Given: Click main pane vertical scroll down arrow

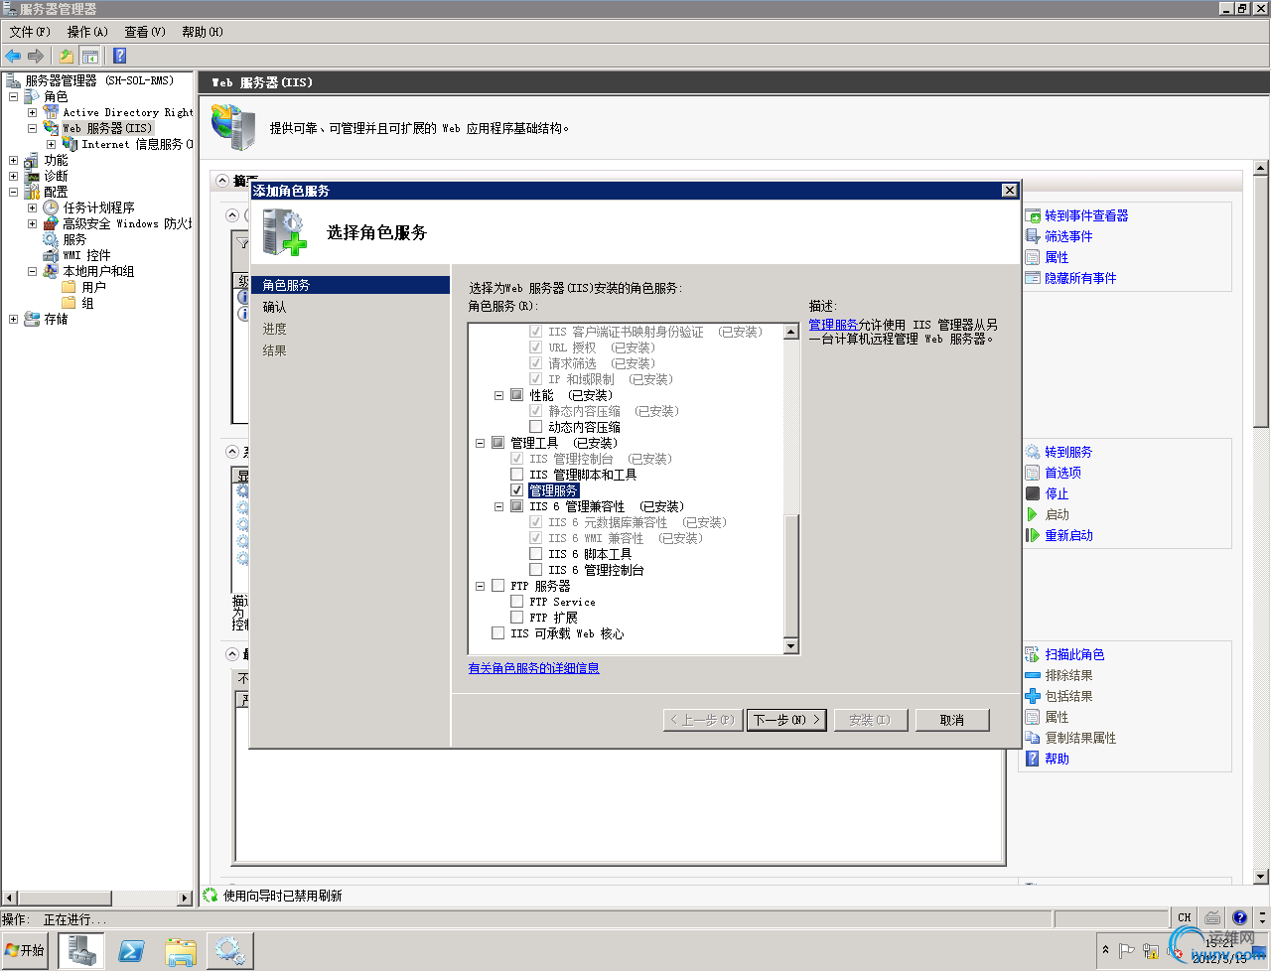Looking at the screenshot, I should click(x=1261, y=877).
